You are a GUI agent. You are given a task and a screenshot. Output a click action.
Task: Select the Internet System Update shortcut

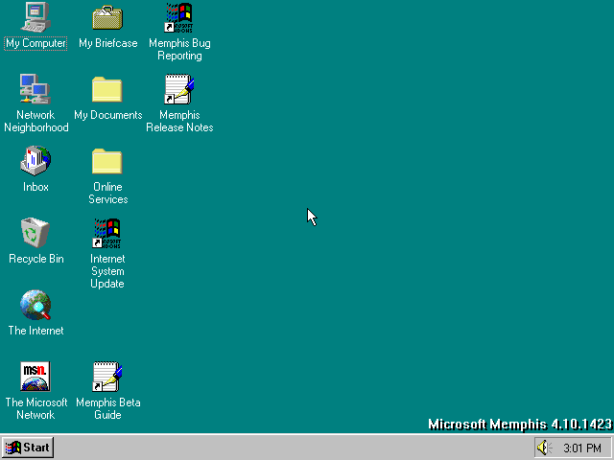point(107,233)
